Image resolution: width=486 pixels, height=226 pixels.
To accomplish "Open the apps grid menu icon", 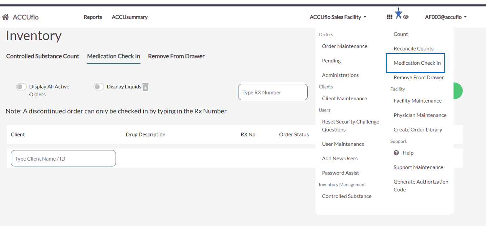I will 389,17.
